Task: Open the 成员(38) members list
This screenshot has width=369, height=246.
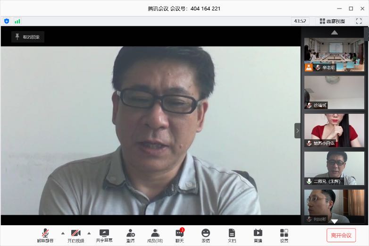Action: (155, 235)
